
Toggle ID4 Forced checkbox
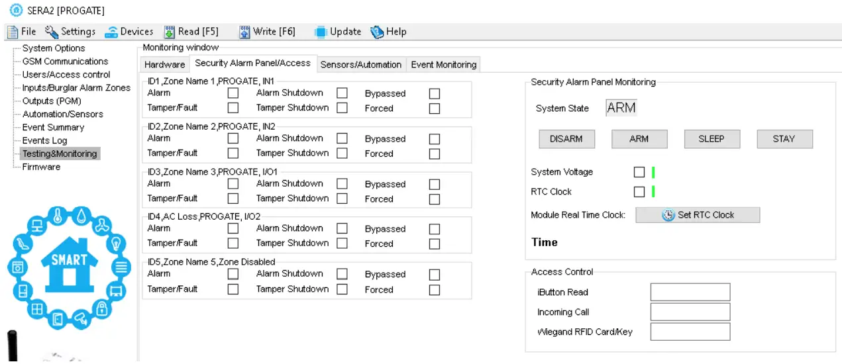click(x=435, y=244)
